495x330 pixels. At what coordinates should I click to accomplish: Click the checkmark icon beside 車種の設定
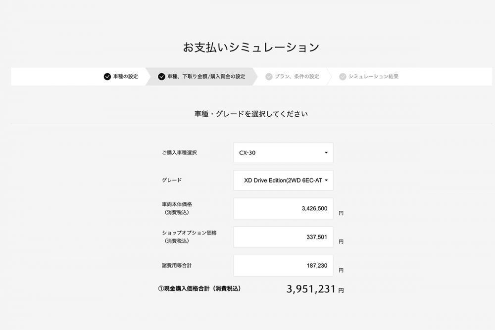point(107,77)
